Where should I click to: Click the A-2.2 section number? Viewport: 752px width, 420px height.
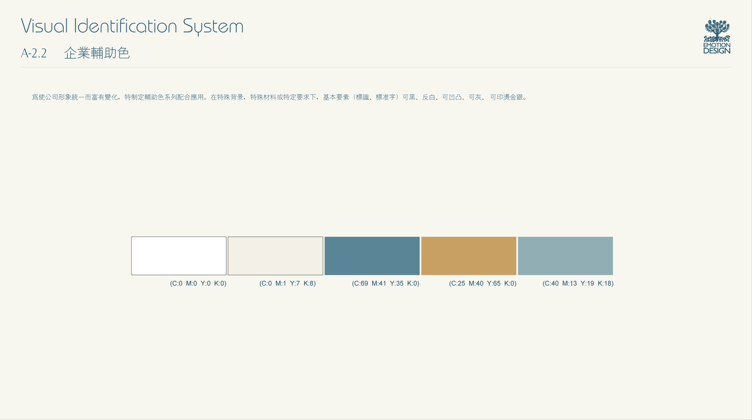point(34,53)
